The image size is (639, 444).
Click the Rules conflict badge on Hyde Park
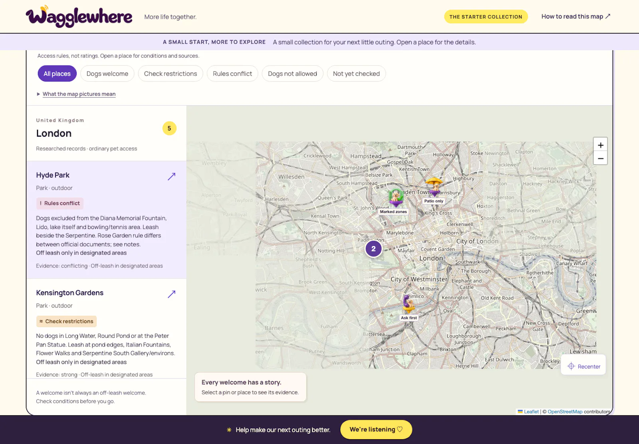tap(60, 203)
